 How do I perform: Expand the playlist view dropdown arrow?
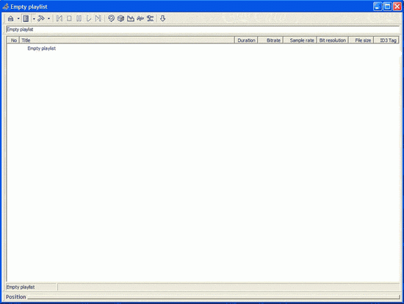coord(34,18)
